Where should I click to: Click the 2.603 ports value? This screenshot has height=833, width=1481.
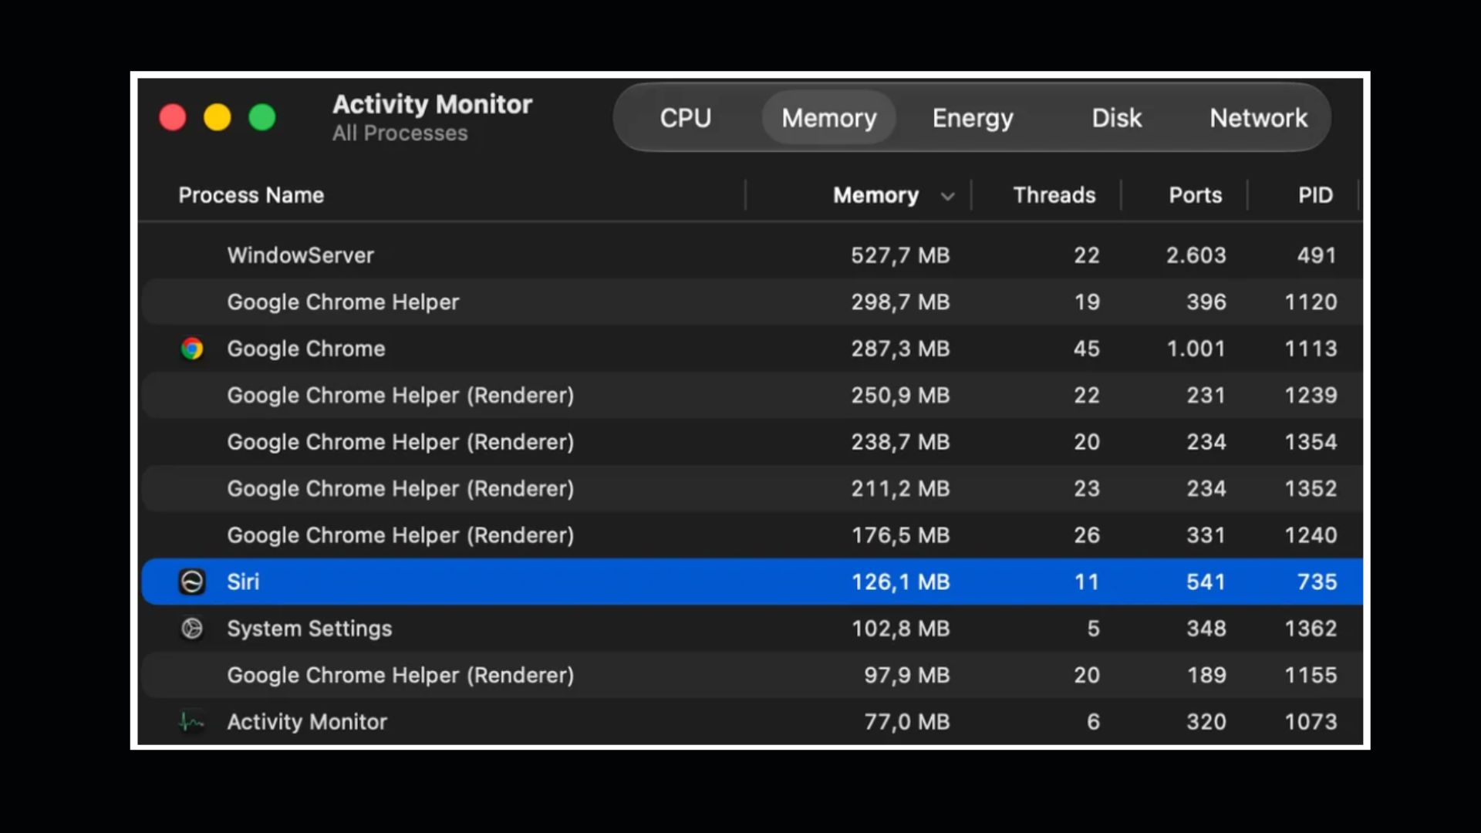click(1196, 255)
